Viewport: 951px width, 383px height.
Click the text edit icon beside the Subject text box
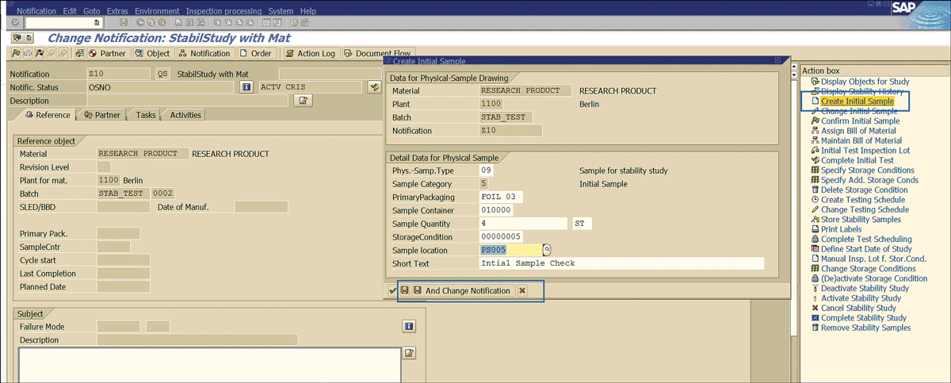tap(410, 353)
